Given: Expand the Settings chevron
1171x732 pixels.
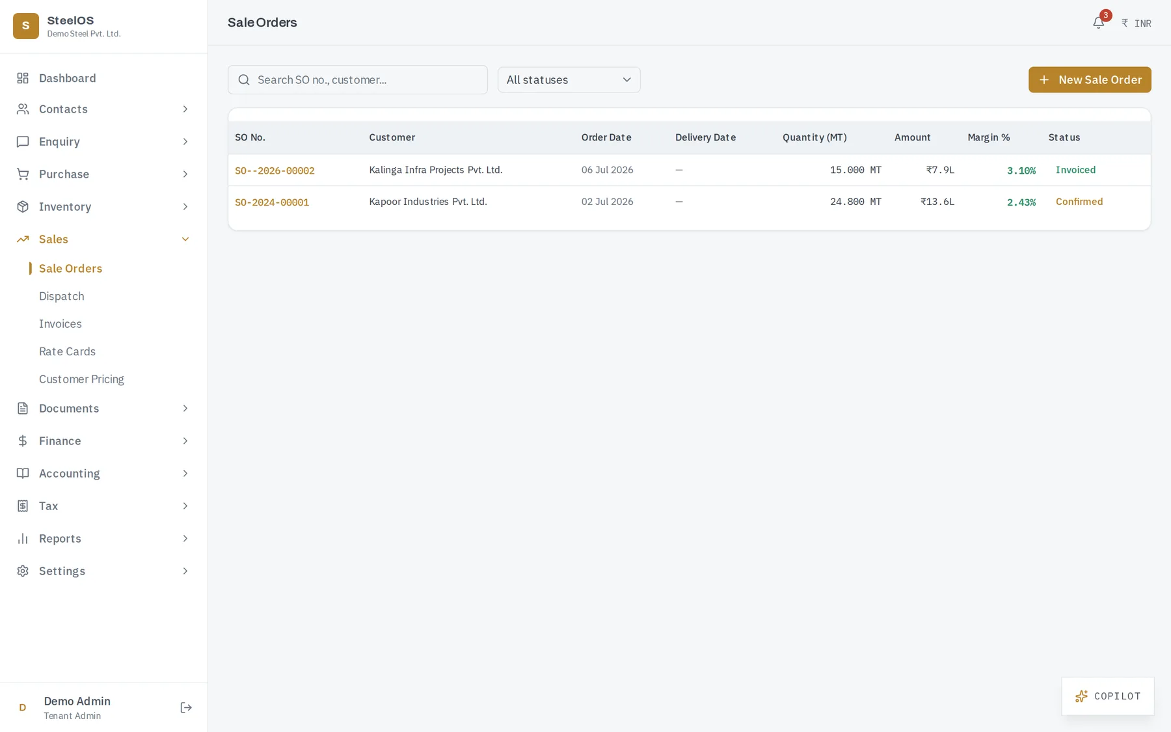Looking at the screenshot, I should [x=185, y=571].
